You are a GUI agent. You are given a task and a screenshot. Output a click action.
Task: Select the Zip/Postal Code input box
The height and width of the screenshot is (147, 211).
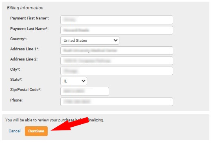[85, 91]
